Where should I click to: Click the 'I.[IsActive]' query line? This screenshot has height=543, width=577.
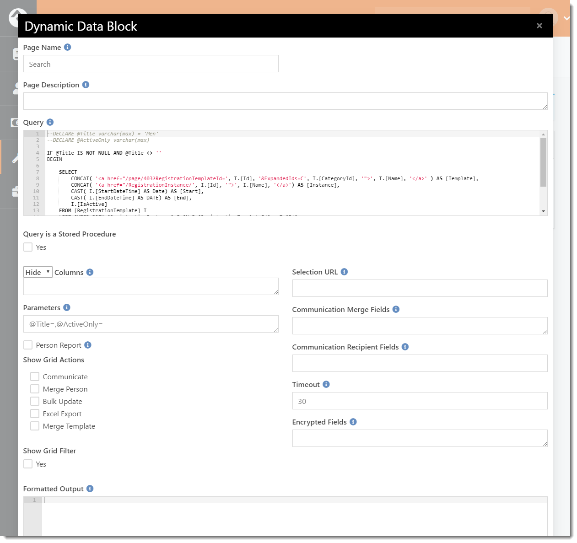(x=89, y=204)
